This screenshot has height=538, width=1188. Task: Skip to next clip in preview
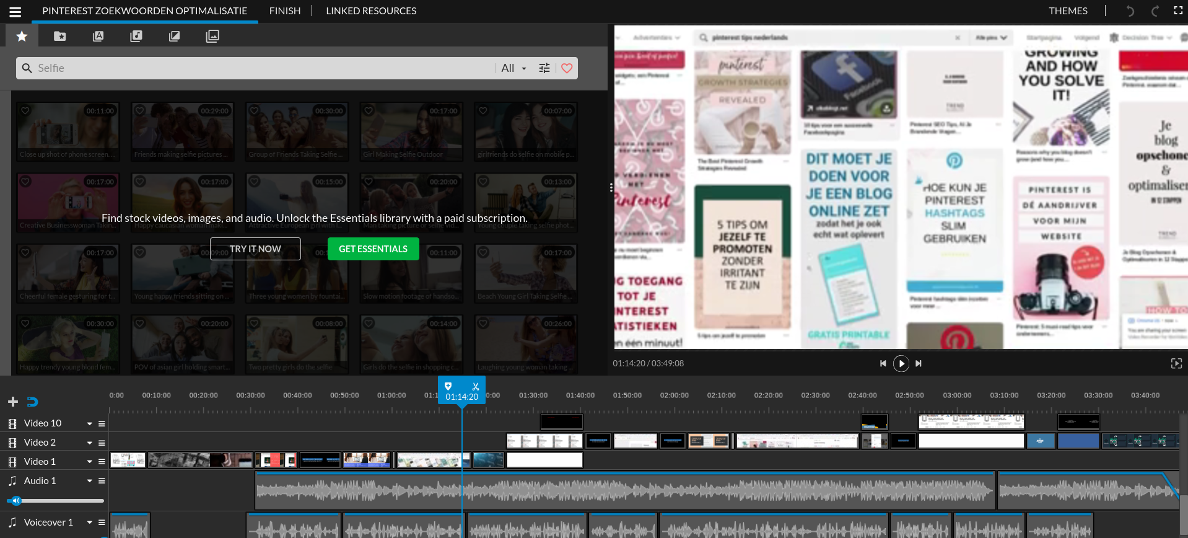(x=919, y=363)
